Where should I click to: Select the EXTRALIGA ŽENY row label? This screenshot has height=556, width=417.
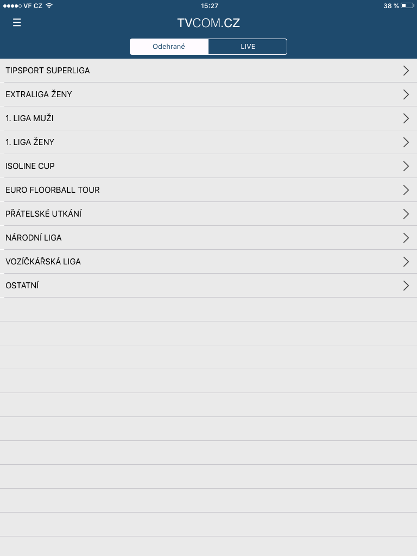39,94
